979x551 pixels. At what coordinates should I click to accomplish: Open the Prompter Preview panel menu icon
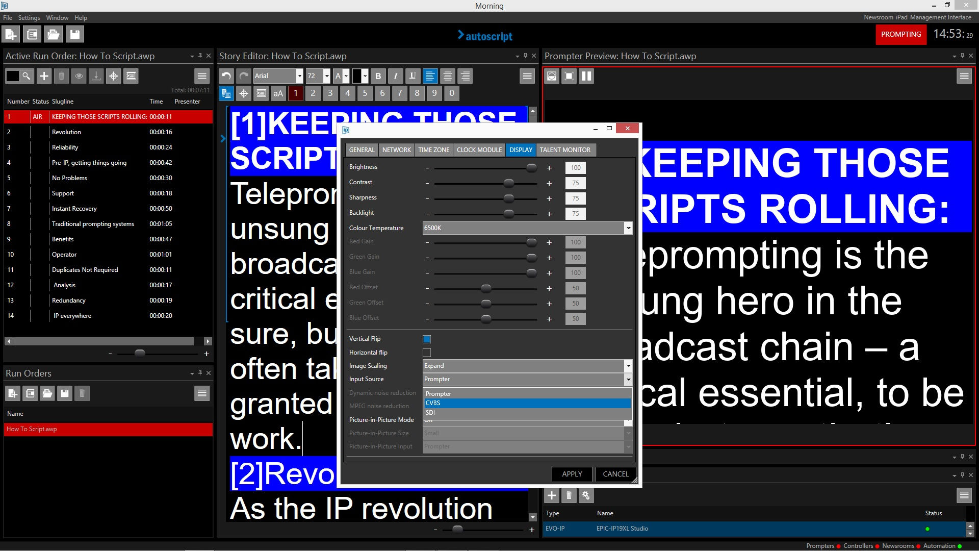964,76
